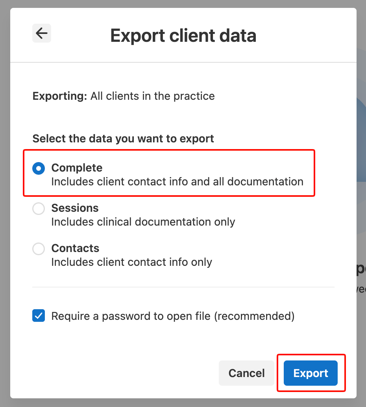Viewport: 366px width, 407px height.
Task: Click the bold "Complete" option label
Action: pyautogui.click(x=77, y=168)
